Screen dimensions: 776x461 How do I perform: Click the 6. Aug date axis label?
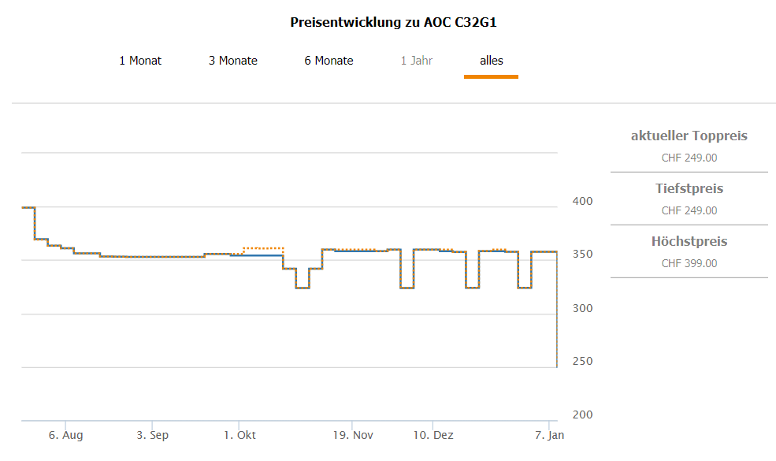[66, 435]
